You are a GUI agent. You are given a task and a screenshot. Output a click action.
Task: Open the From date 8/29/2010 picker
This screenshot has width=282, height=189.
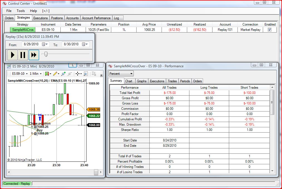point(35,44)
